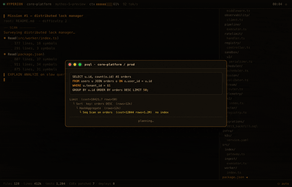Open handler.ts under ratelimit/
Screen dimensions: 292x187
click(x=236, y=38)
